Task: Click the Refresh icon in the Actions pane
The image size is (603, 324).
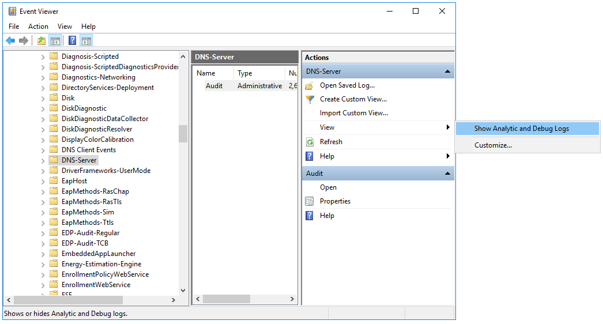Action: pyautogui.click(x=310, y=142)
